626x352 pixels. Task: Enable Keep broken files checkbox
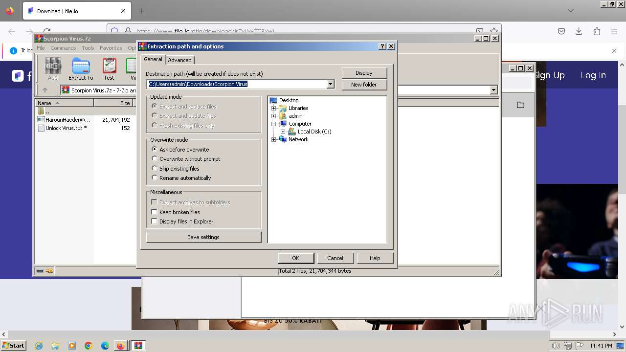point(154,212)
